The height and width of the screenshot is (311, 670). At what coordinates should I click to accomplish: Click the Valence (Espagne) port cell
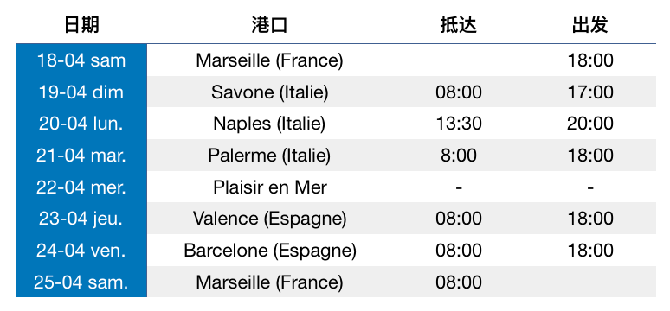269,219
